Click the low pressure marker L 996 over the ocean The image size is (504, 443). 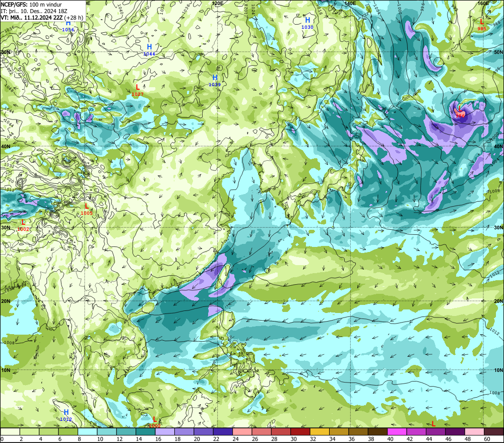point(460,112)
